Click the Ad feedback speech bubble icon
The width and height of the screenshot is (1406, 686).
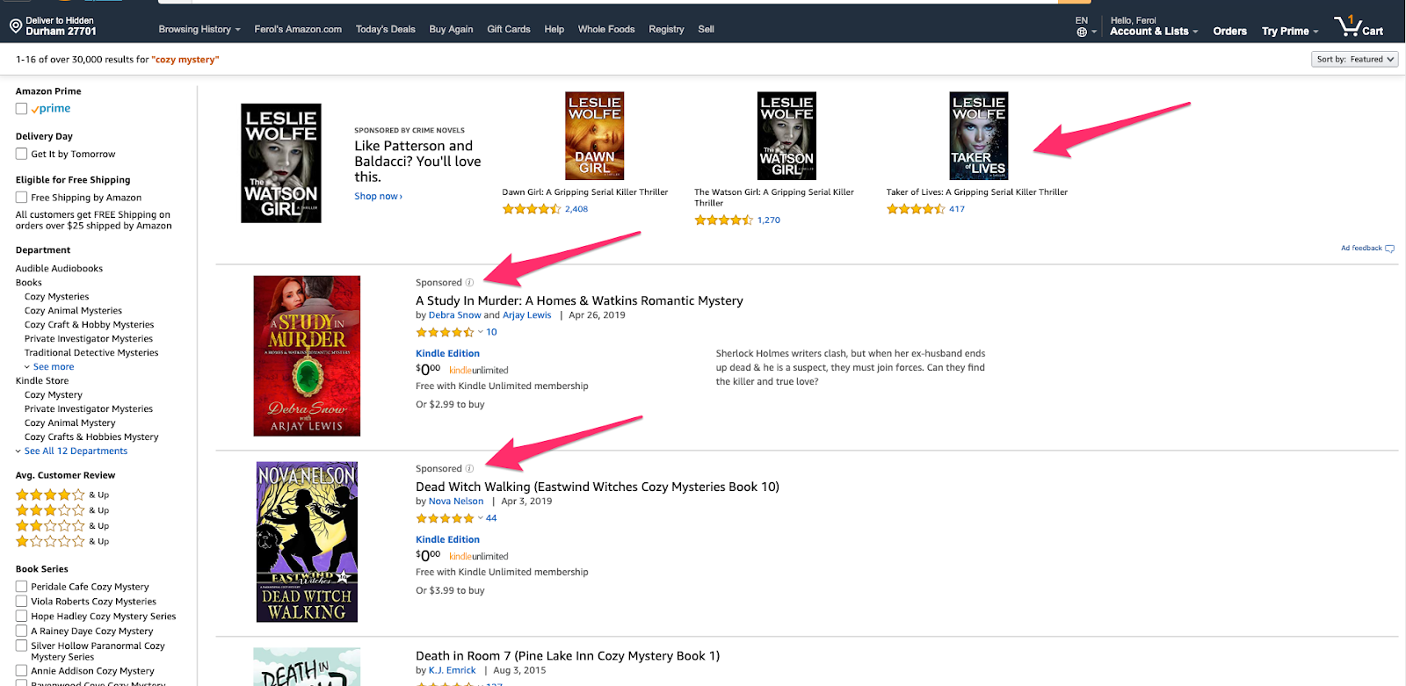coord(1389,249)
